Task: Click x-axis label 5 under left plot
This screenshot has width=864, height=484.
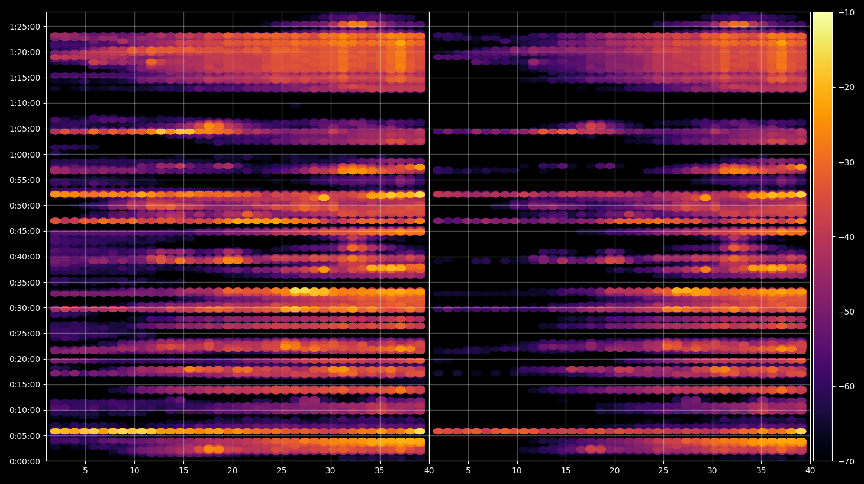Action: tap(85, 471)
